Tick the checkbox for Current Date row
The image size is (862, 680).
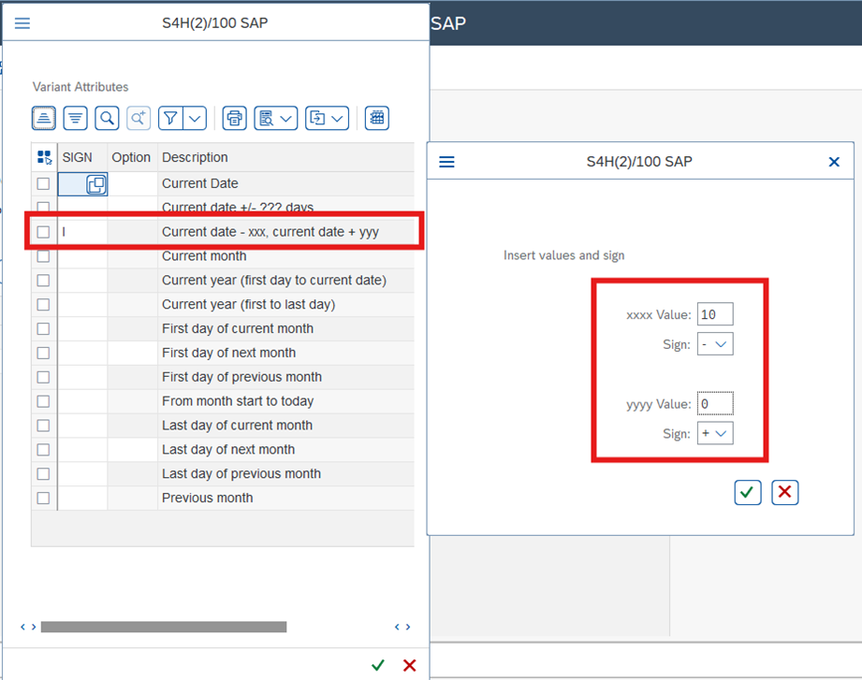43,183
